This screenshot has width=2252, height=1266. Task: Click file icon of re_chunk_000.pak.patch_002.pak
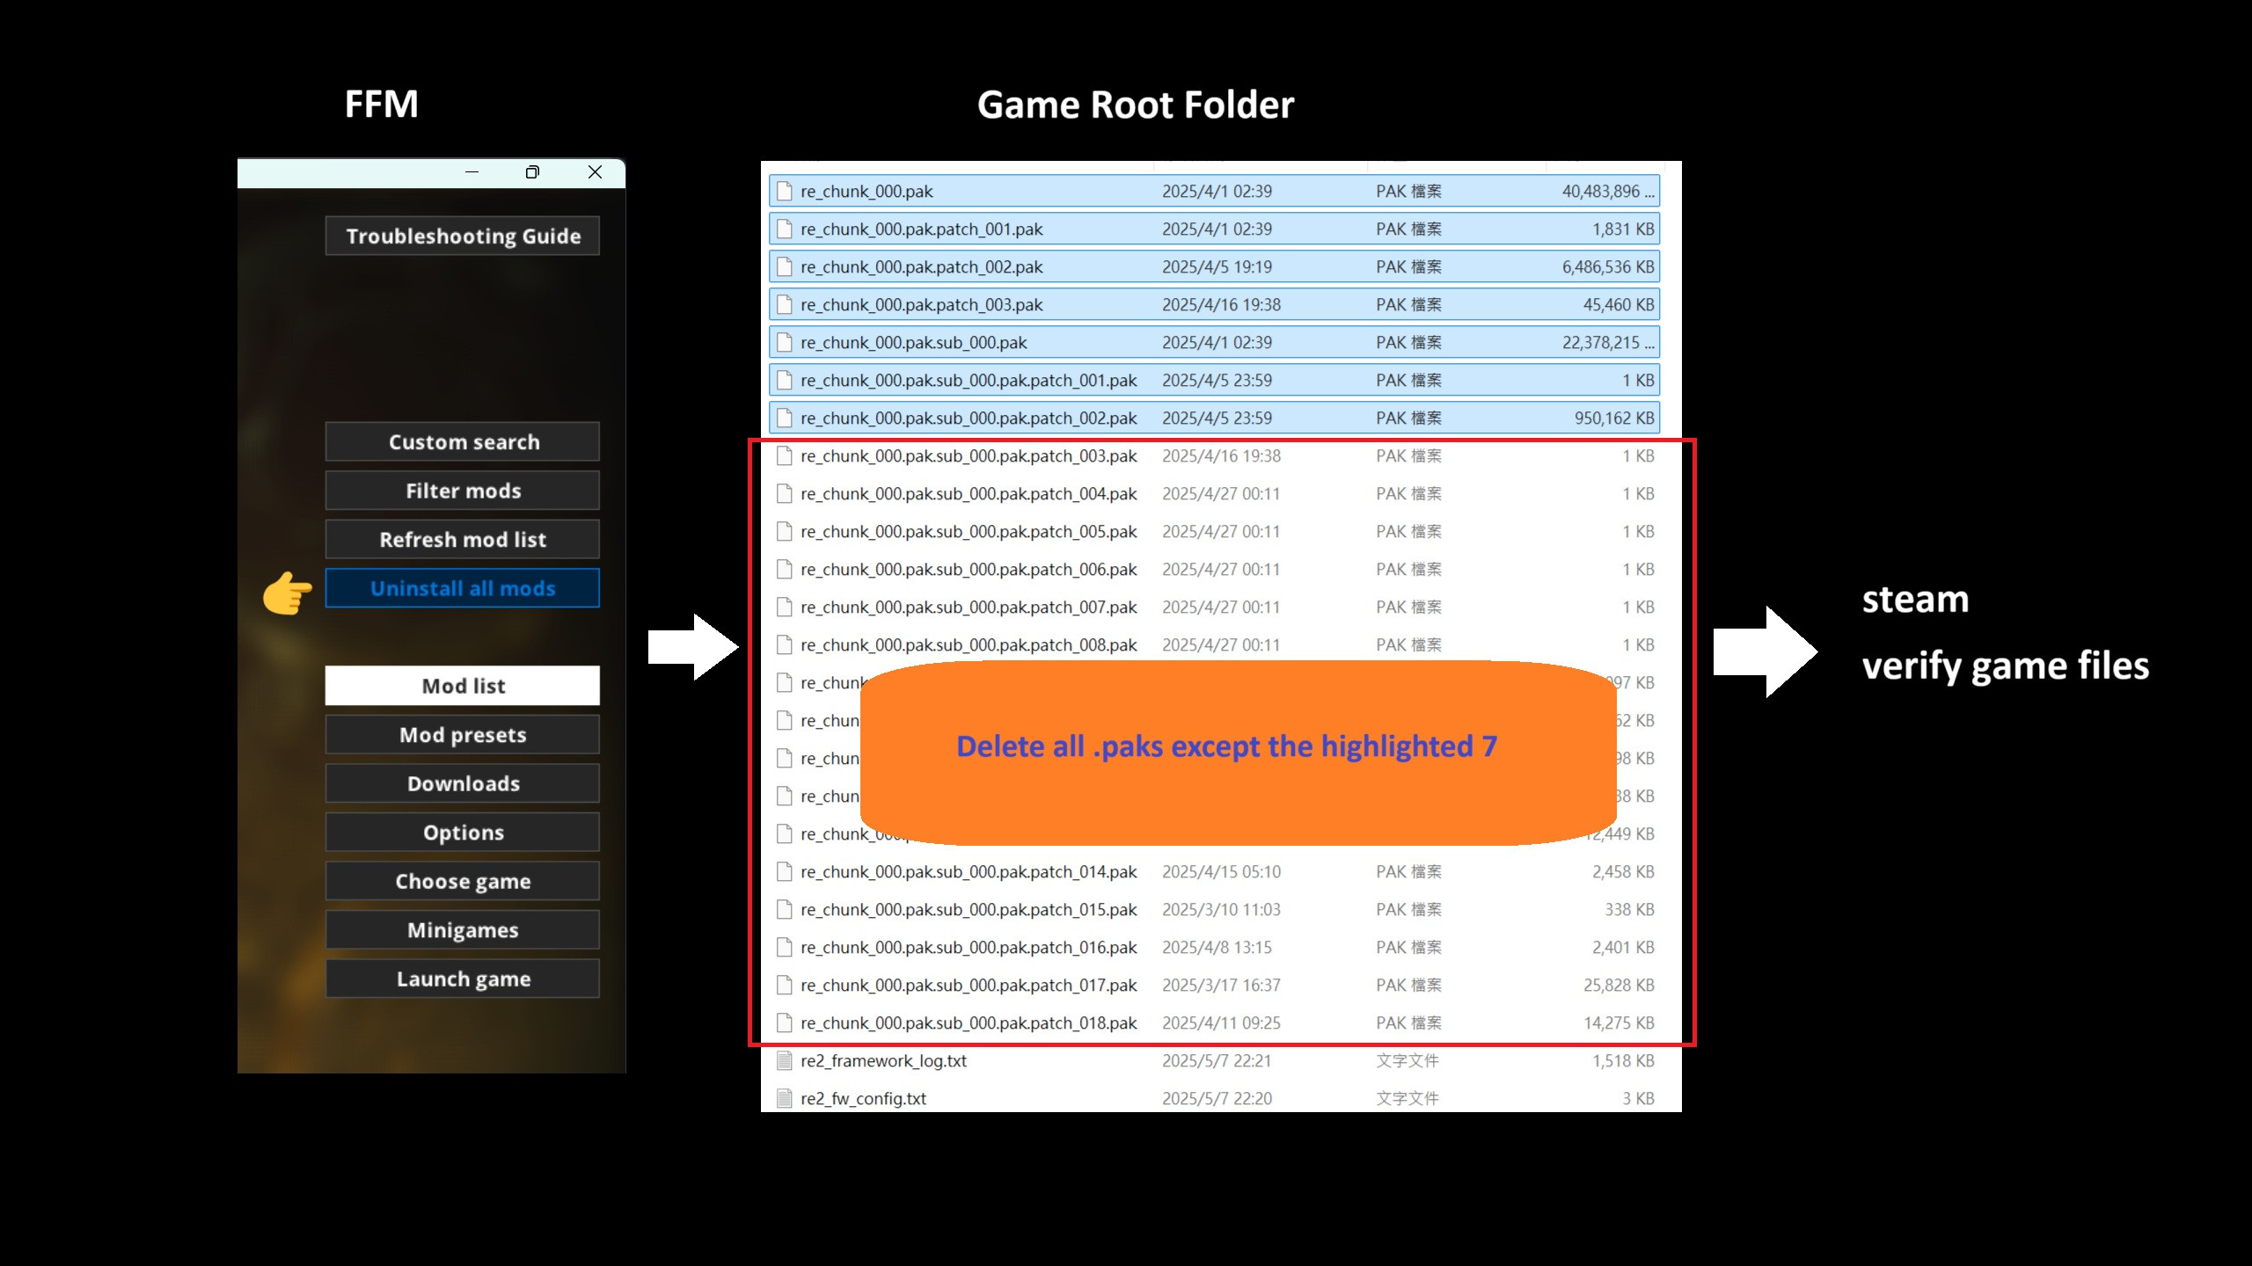[785, 267]
